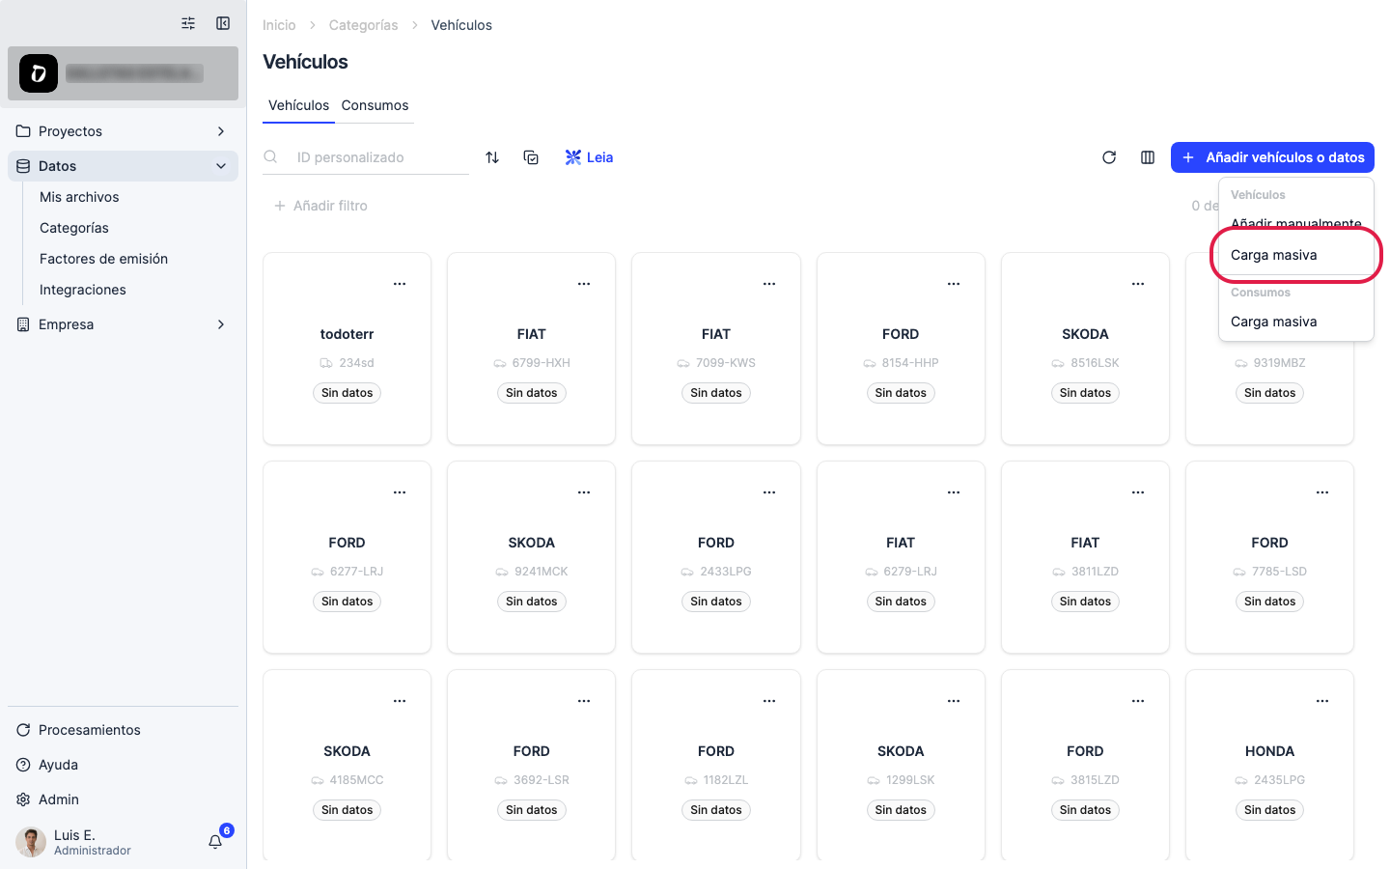Click the 7785-LSD plate text

[1279, 572]
